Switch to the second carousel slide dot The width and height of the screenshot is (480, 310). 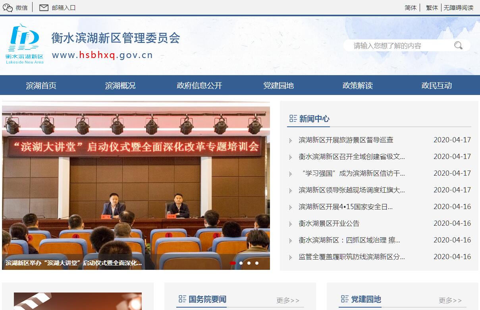click(241, 263)
